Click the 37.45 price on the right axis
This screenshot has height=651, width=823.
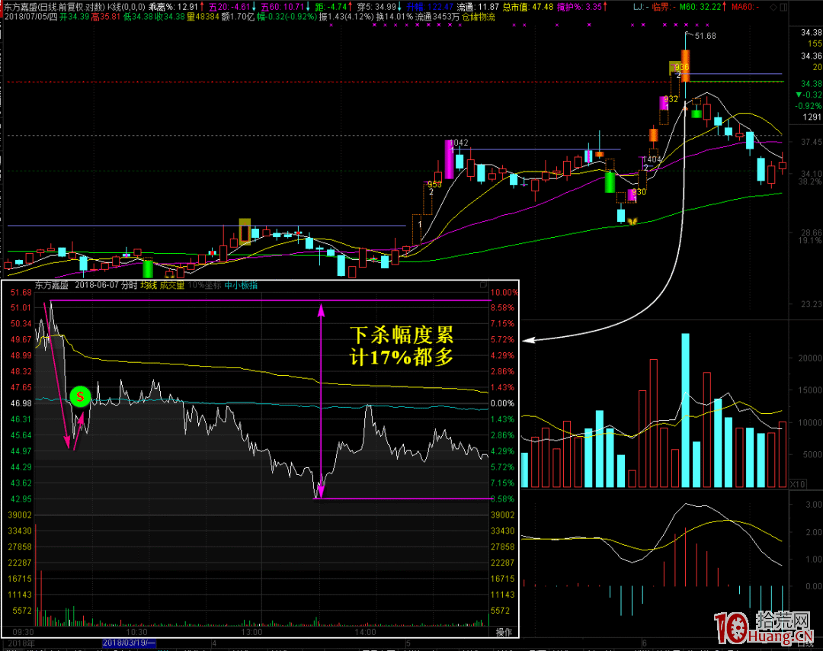[x=812, y=143]
